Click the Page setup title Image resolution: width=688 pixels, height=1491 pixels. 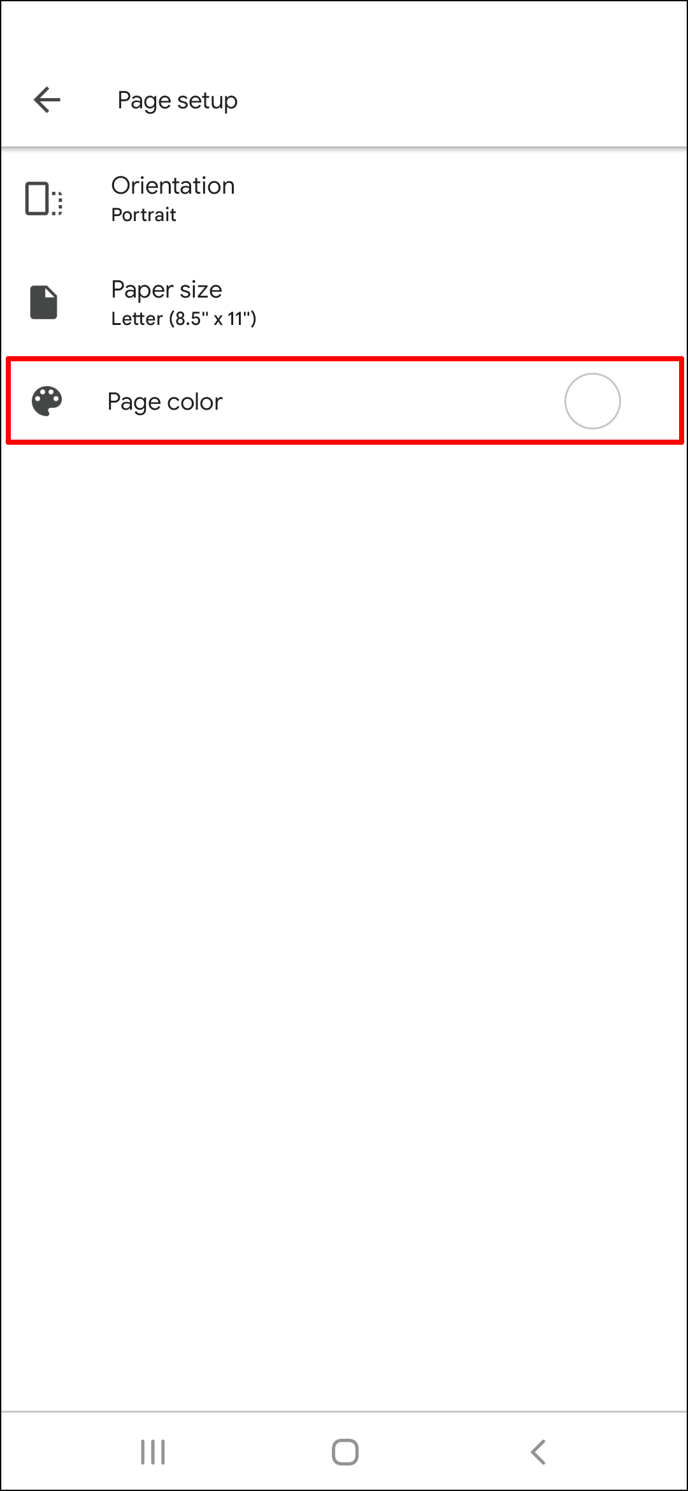coord(177,100)
